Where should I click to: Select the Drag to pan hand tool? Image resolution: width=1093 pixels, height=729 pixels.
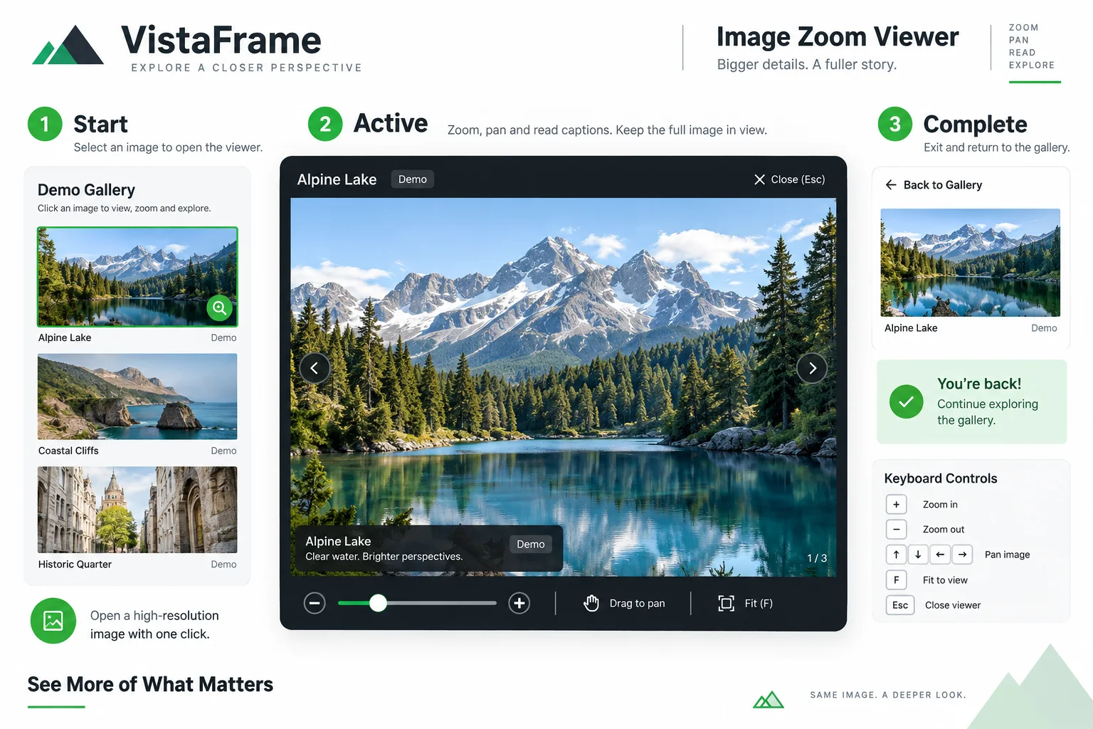591,603
